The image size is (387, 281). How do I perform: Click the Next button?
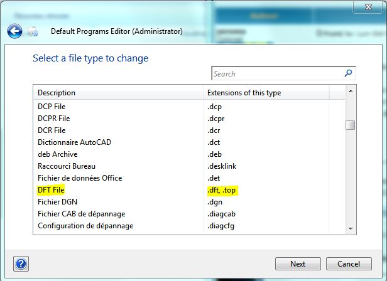[x=298, y=263]
